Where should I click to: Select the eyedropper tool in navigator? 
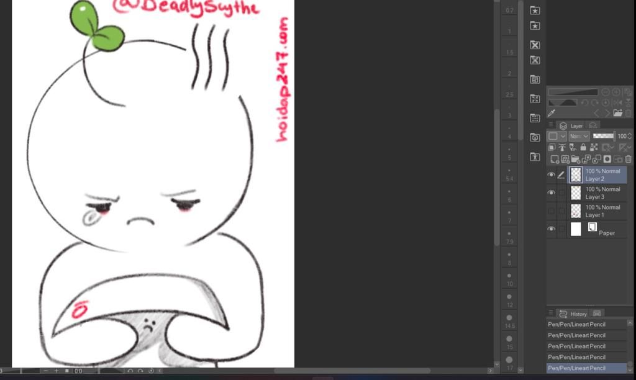point(552,113)
